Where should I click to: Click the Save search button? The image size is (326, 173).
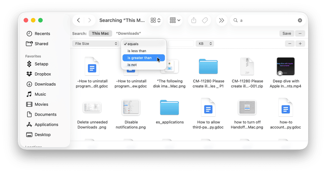[287, 33]
